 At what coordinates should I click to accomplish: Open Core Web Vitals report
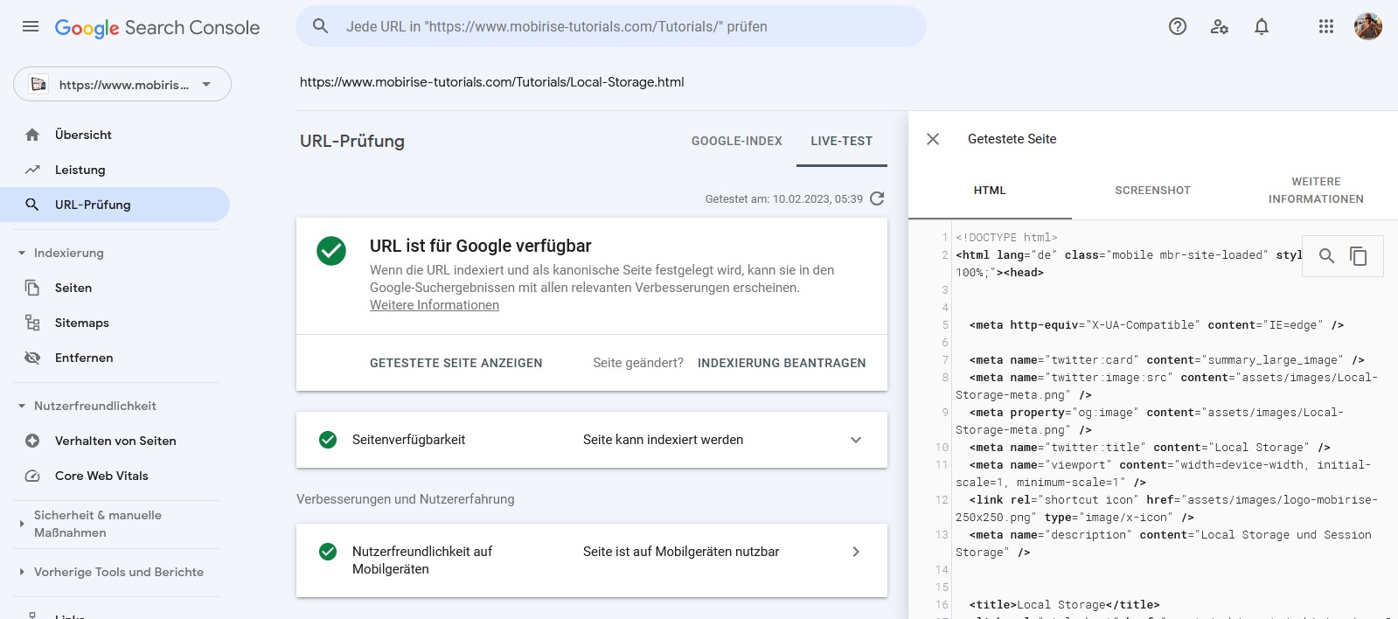[101, 476]
